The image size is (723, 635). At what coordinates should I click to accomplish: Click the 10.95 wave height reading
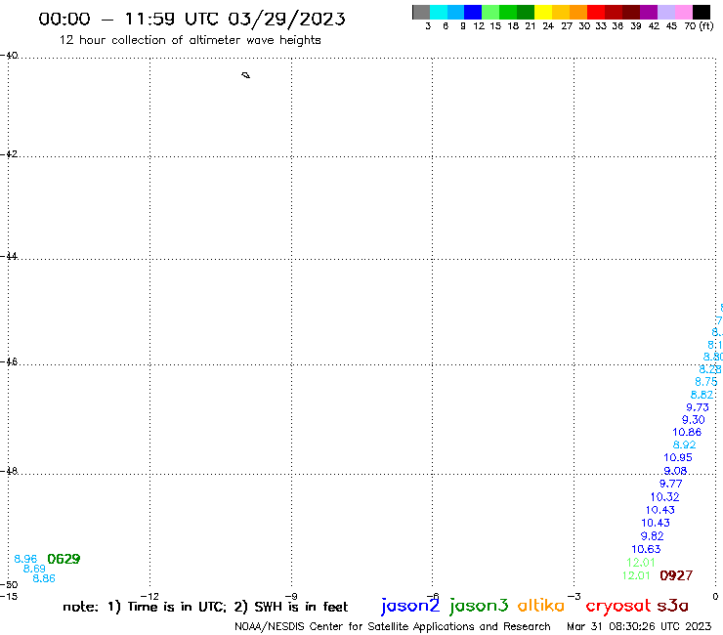coord(678,457)
